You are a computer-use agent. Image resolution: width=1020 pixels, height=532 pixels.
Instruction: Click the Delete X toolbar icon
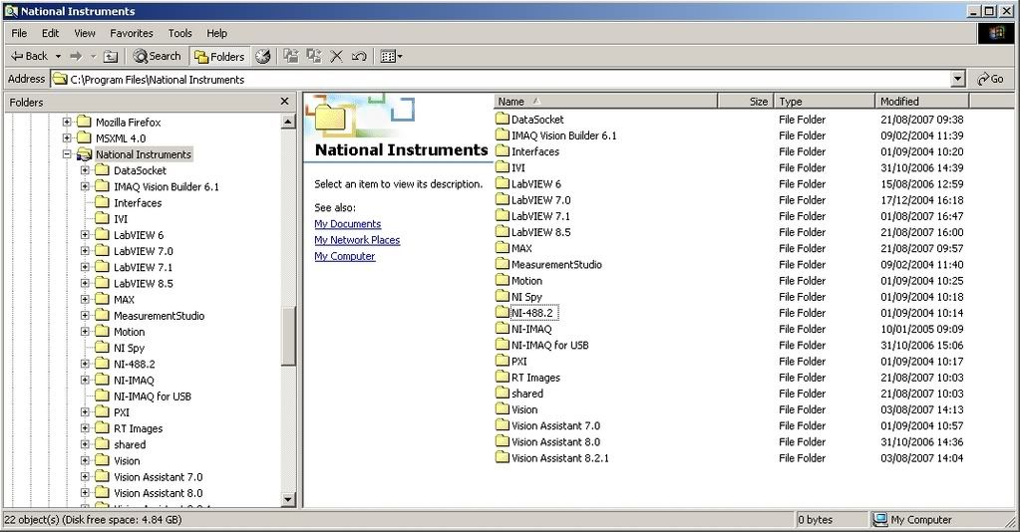336,57
